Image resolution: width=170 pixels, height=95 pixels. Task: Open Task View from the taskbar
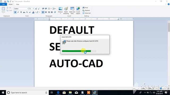pyautogui.click(x=52, y=93)
